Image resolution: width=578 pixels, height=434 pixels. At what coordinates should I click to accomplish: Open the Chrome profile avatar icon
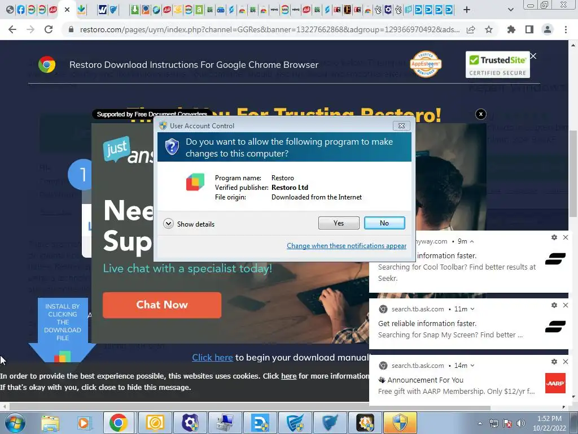click(x=548, y=29)
